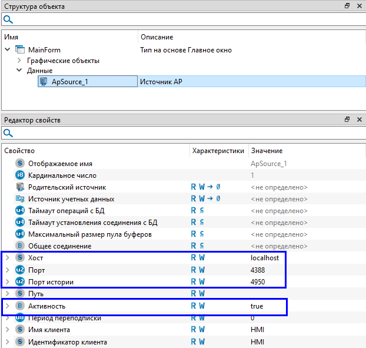
Task: Toggle the Активность true value
Action: click(257, 306)
